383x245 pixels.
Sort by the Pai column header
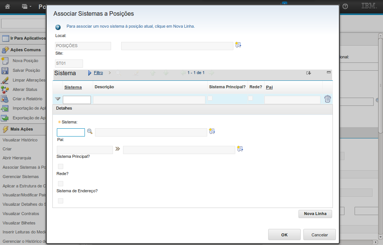click(269, 87)
